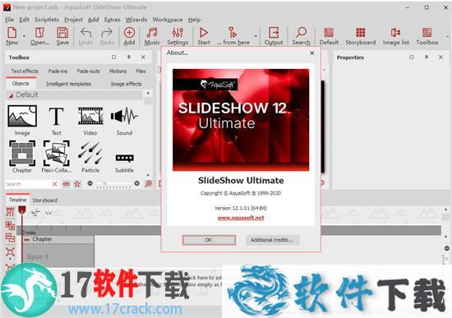Image resolution: width=452 pixels, height=318 pixels.
Task: Open a project file with Open icon
Action: point(39,36)
